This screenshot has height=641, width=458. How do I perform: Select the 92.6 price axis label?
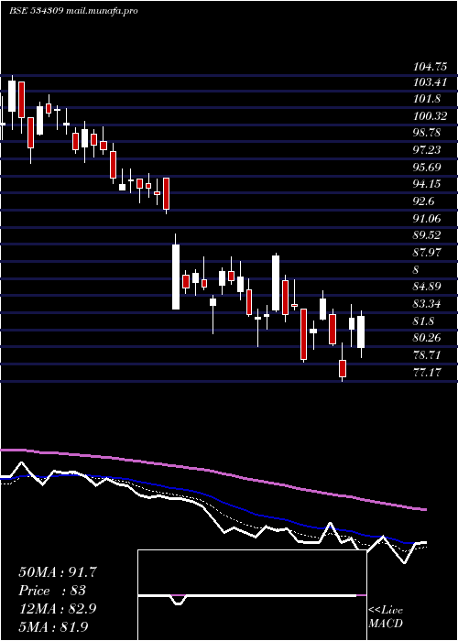pyautogui.click(x=424, y=201)
